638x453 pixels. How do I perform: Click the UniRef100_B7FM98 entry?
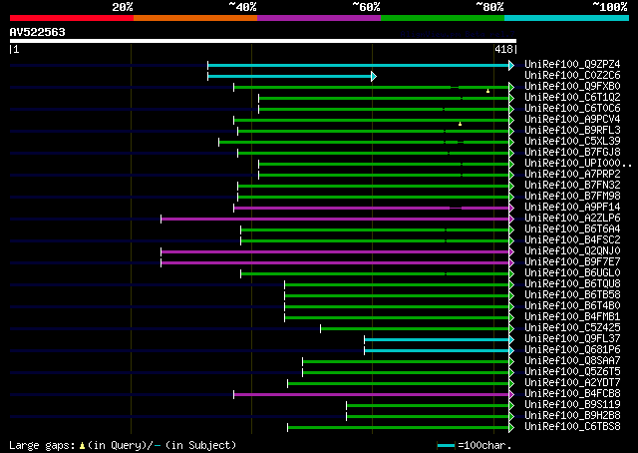coord(572,197)
